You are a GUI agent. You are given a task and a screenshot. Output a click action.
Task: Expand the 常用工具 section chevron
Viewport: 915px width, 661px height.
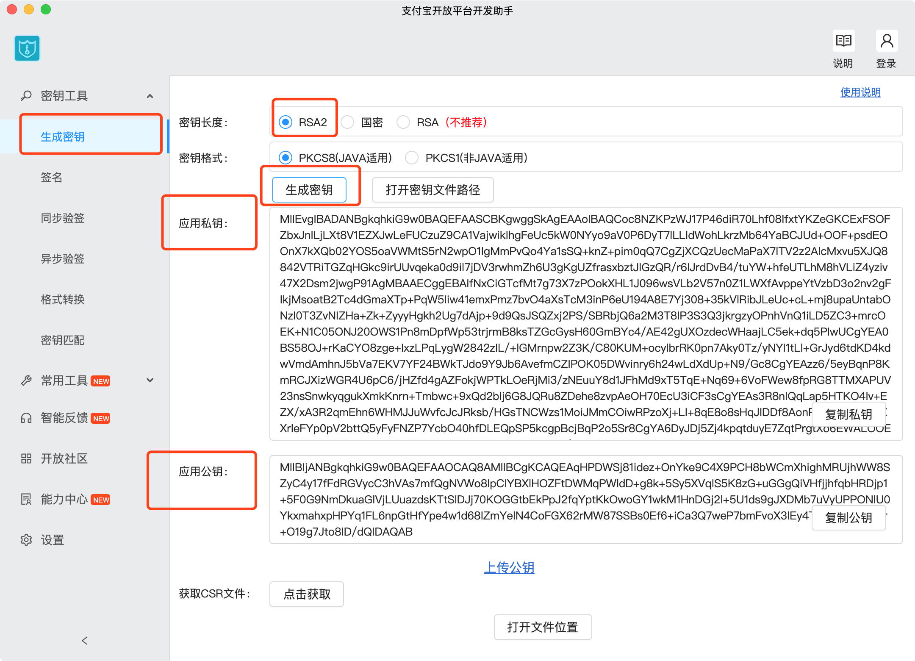tap(150, 380)
